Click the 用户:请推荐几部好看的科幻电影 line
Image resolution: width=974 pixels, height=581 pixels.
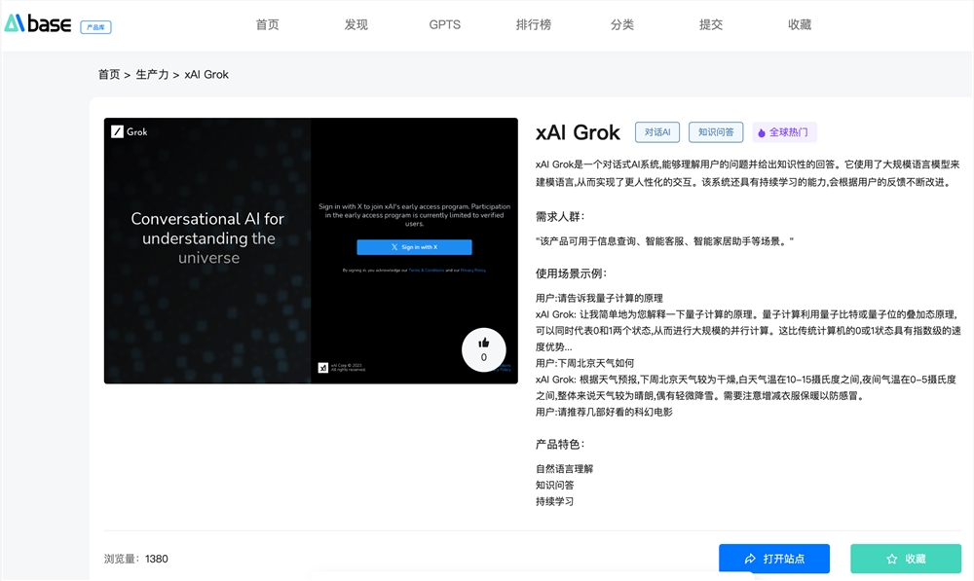pos(604,412)
